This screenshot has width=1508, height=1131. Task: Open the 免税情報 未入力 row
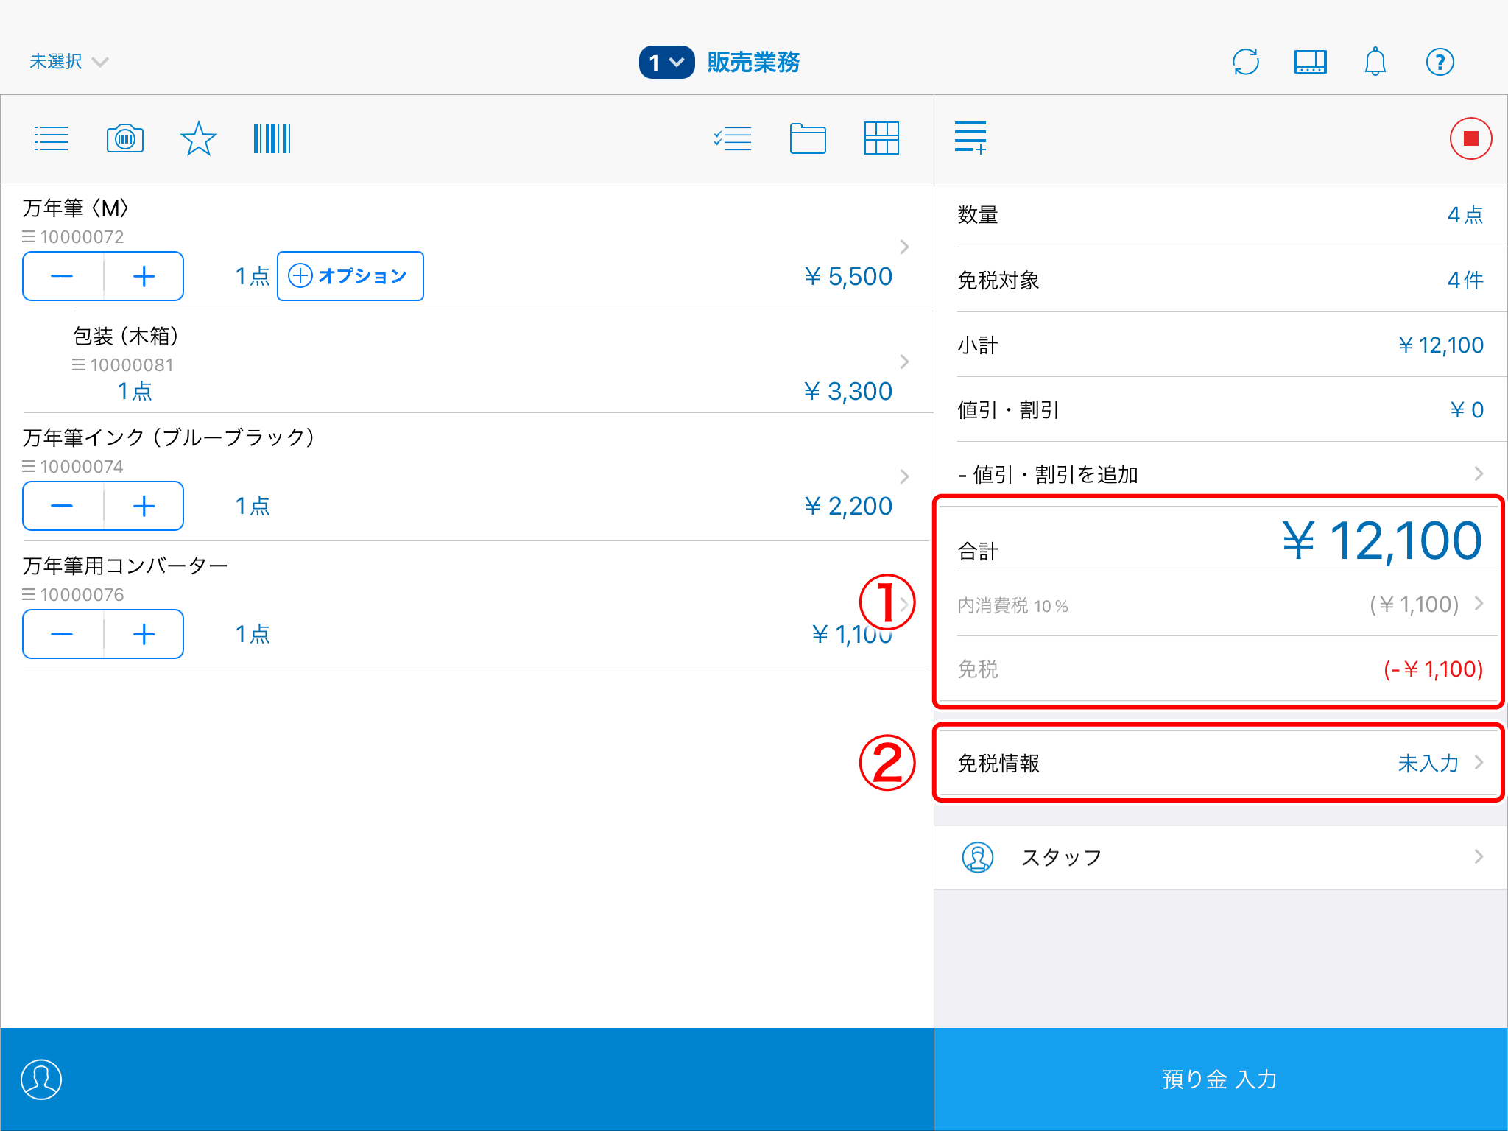point(1220,763)
